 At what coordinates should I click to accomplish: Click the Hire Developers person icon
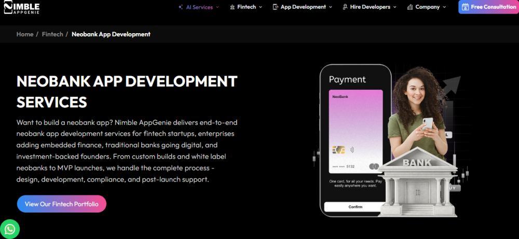pos(345,7)
